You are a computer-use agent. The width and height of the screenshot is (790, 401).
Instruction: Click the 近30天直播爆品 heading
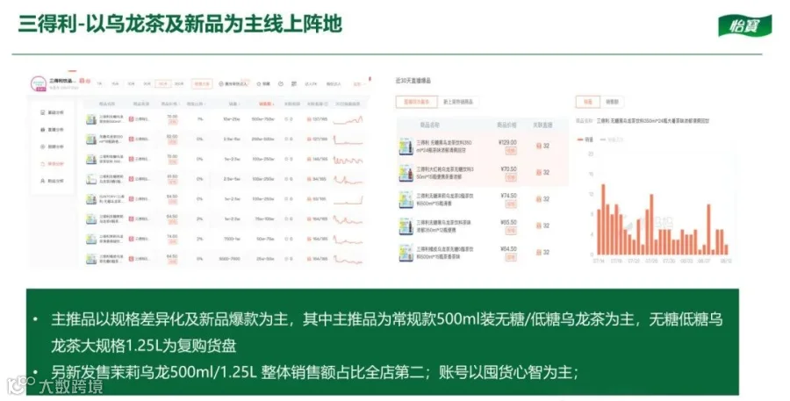[x=413, y=81]
